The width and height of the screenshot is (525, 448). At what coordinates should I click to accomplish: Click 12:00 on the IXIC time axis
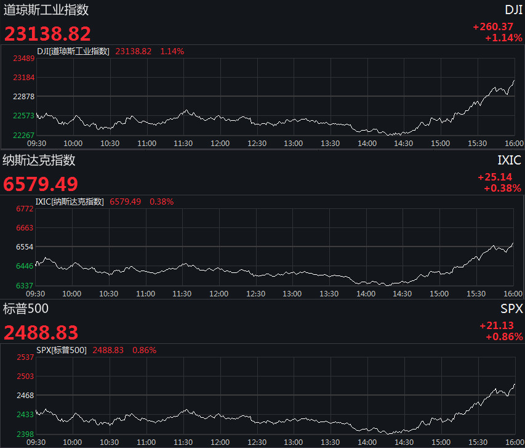[219, 294]
